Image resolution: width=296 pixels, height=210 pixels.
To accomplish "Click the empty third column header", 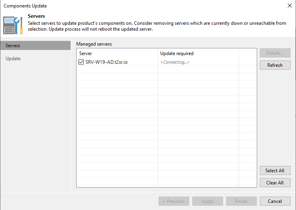I will click(x=247, y=53).
